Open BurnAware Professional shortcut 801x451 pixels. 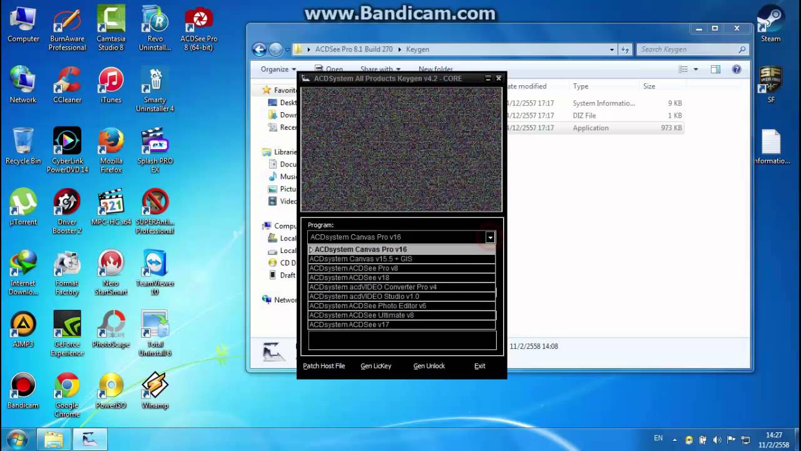pyautogui.click(x=67, y=29)
